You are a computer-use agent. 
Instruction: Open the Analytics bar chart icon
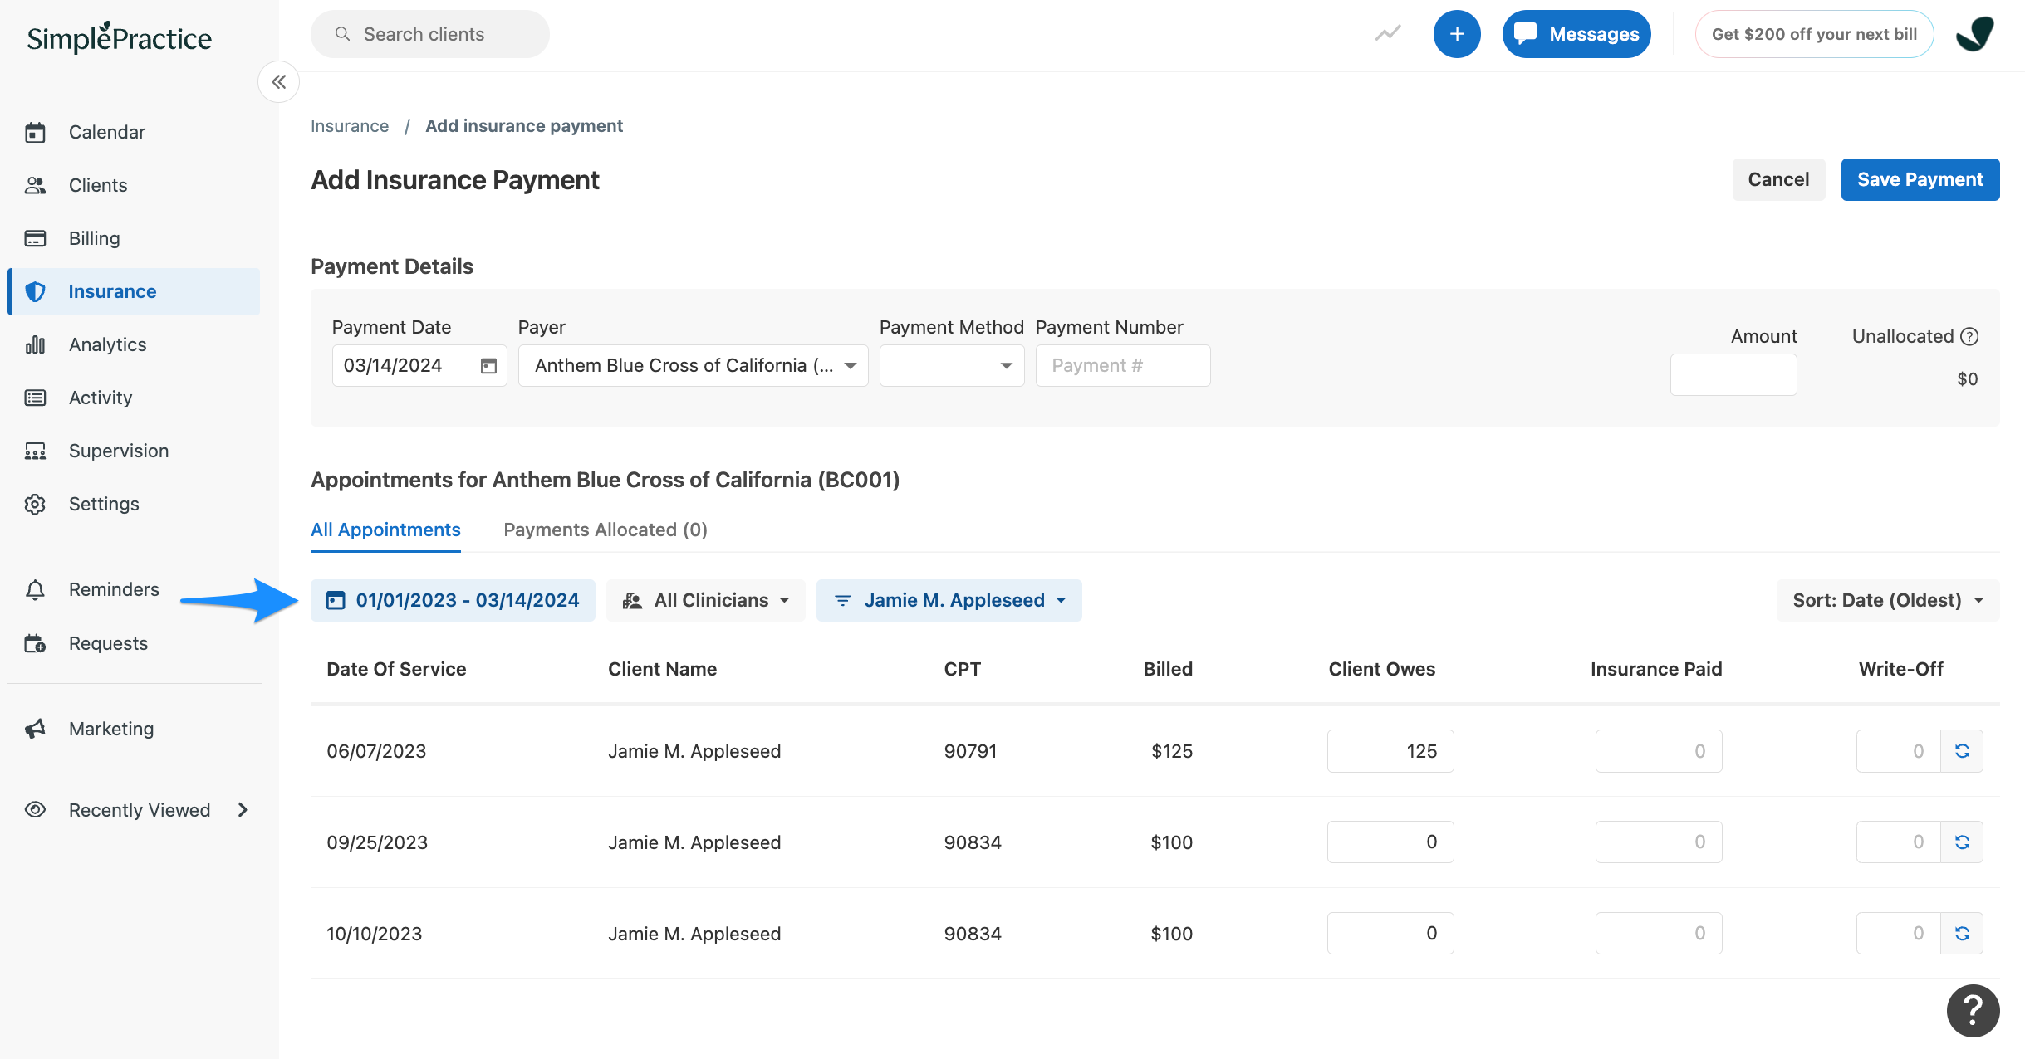click(x=35, y=344)
